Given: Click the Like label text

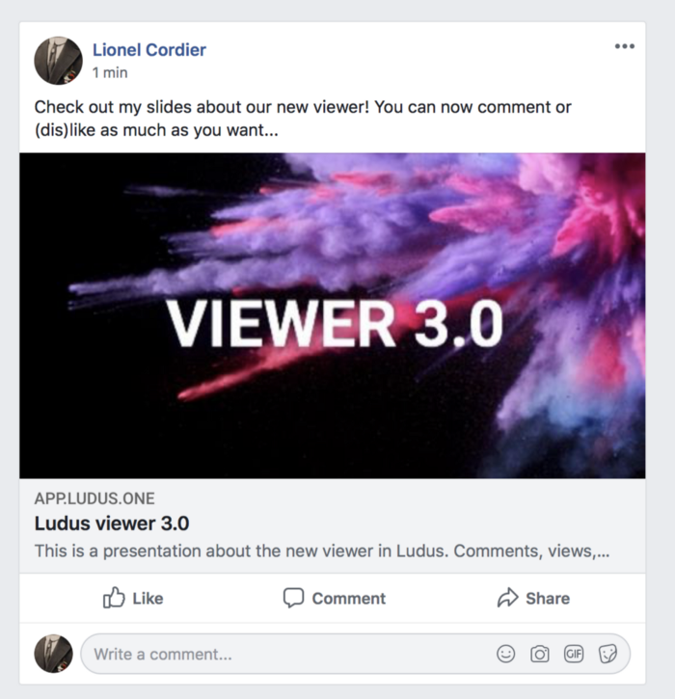Looking at the screenshot, I should (x=148, y=599).
